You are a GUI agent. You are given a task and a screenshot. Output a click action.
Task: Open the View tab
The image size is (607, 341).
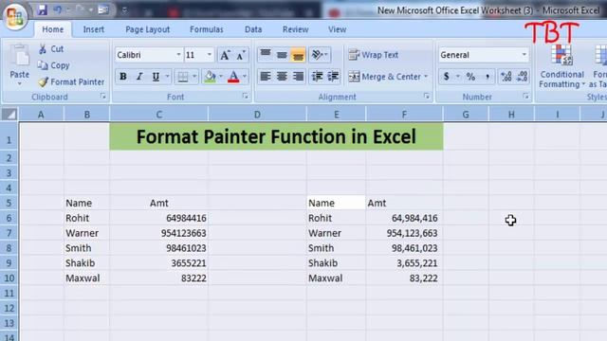(338, 29)
